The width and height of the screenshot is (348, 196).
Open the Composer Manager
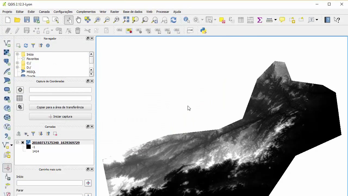pos(55,20)
